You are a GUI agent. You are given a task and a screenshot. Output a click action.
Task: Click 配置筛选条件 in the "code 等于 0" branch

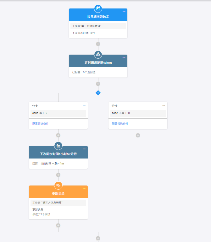(41, 124)
